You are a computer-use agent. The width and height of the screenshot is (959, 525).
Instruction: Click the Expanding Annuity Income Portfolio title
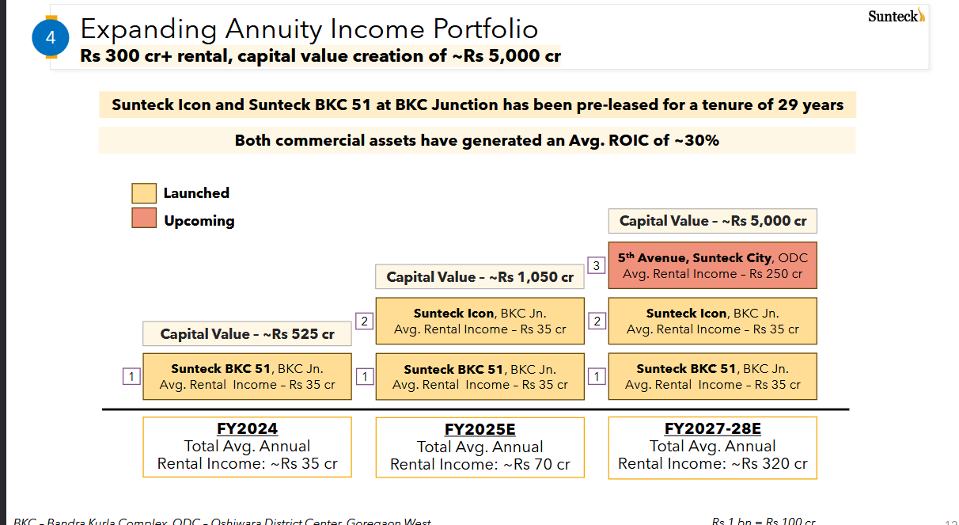click(309, 29)
